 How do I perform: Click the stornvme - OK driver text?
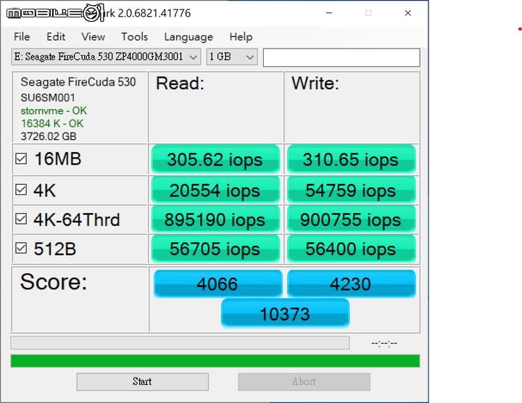tap(54, 110)
